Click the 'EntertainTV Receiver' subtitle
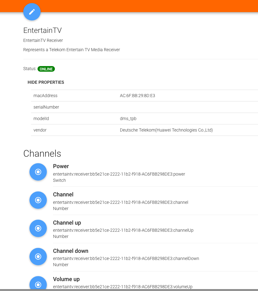This screenshot has height=291, width=258. (43, 40)
